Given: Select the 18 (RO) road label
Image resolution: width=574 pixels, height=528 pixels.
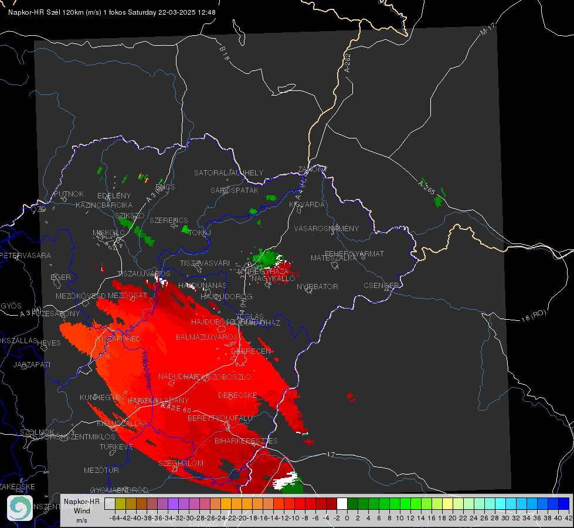Looking at the screenshot, I should coord(534,316).
